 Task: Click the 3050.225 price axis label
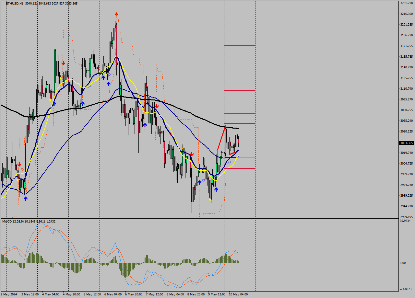407,132
